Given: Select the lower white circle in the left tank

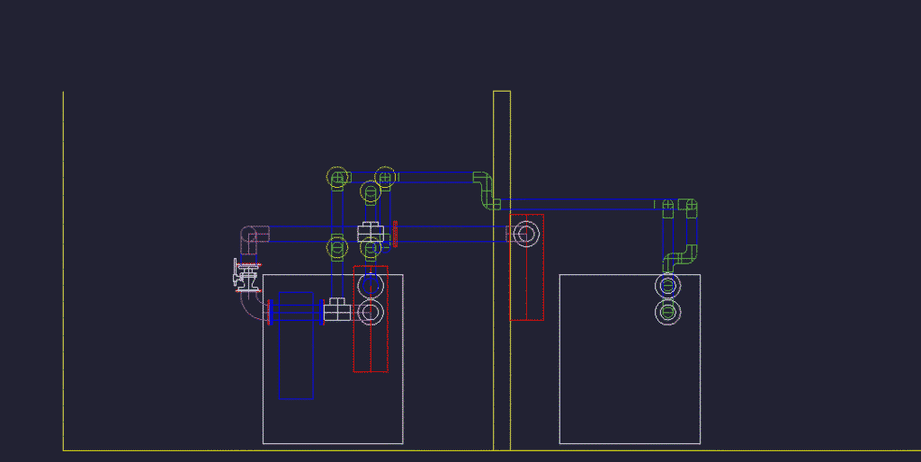Looking at the screenshot, I should [x=371, y=312].
